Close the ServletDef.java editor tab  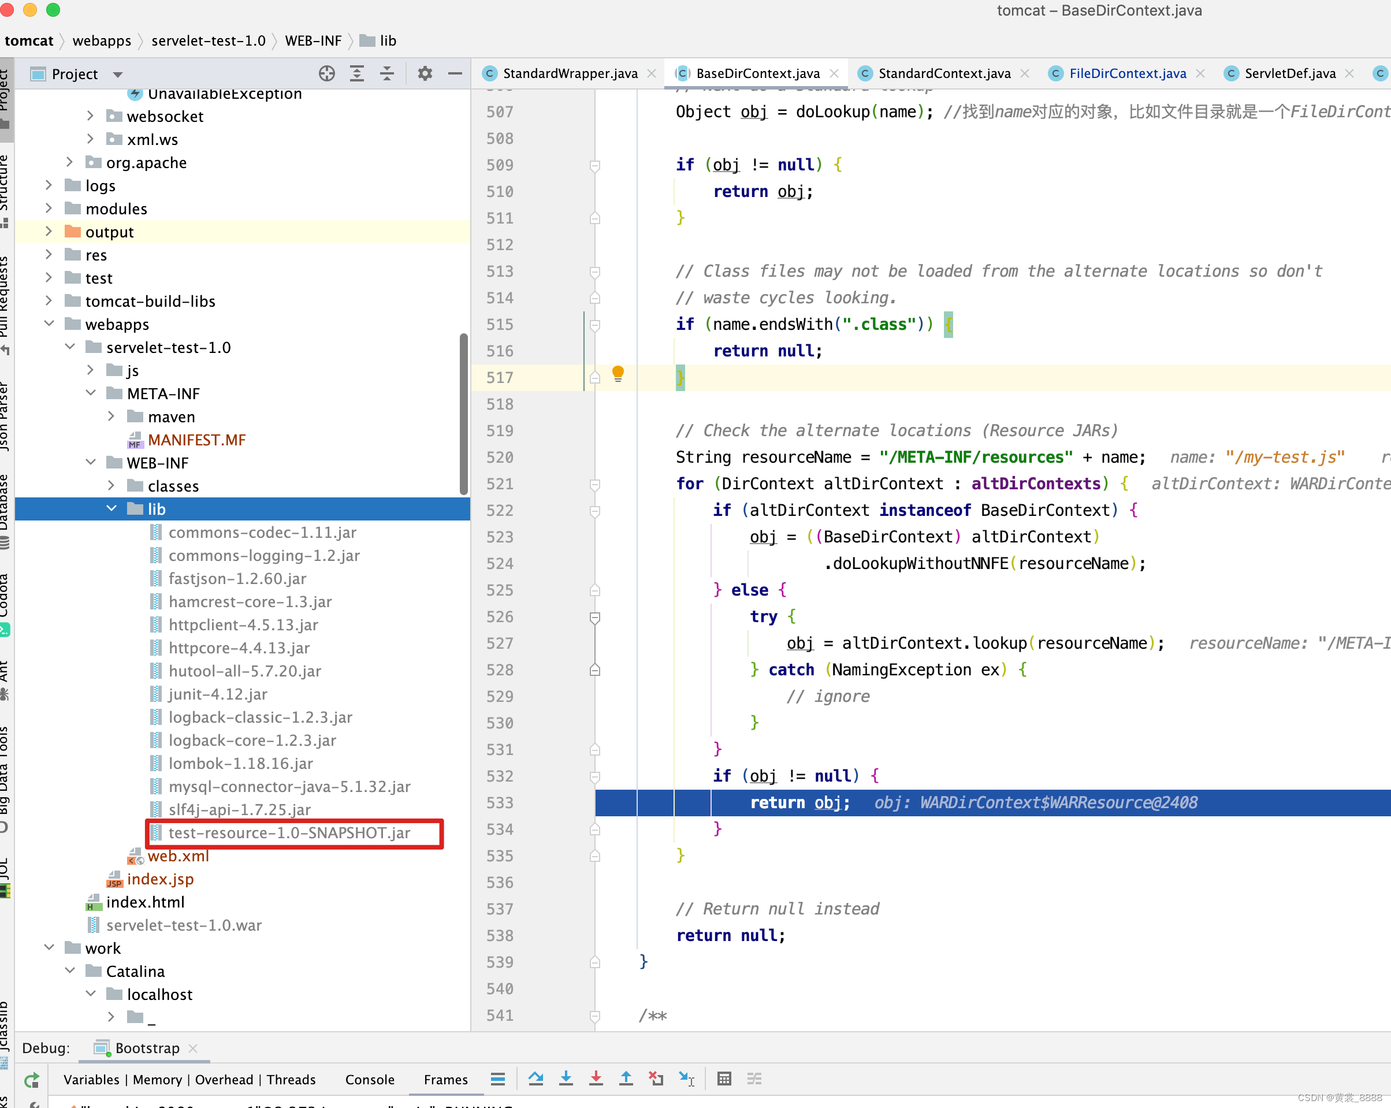click(x=1349, y=73)
